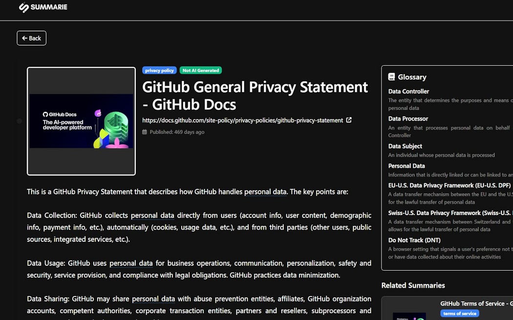Image resolution: width=513 pixels, height=320 pixels.
Task: Click the Data Subject definition text
Action: point(441,155)
